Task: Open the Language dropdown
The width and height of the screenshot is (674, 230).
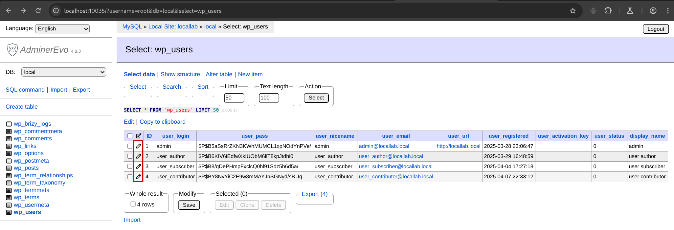Action: point(62,29)
